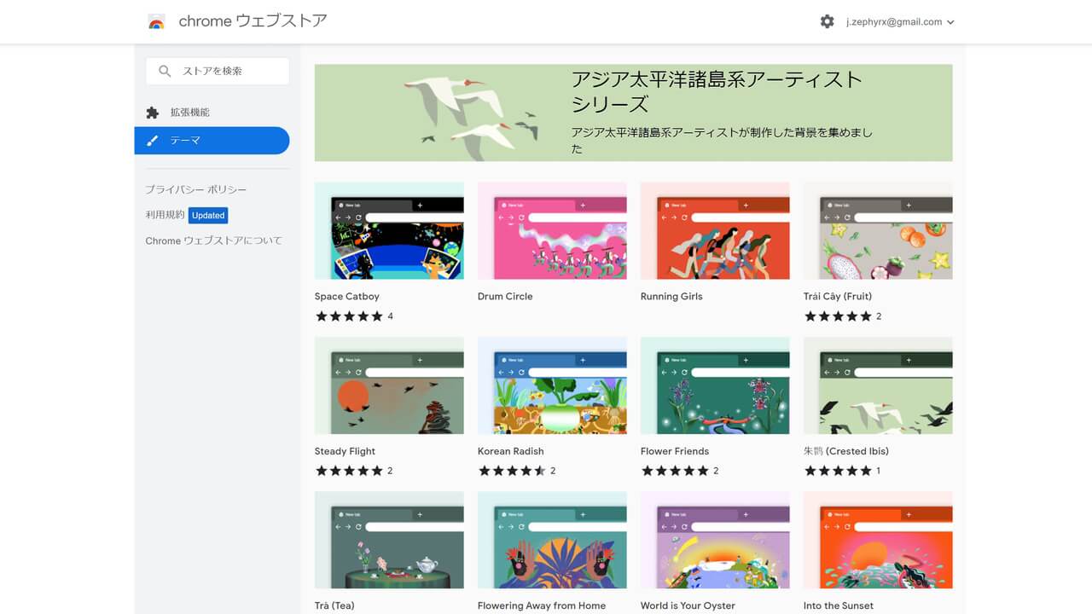Viewport: 1092px width, 614px height.
Task: Click the アジア太平洋諸島系アーティスト banner
Action: click(633, 113)
